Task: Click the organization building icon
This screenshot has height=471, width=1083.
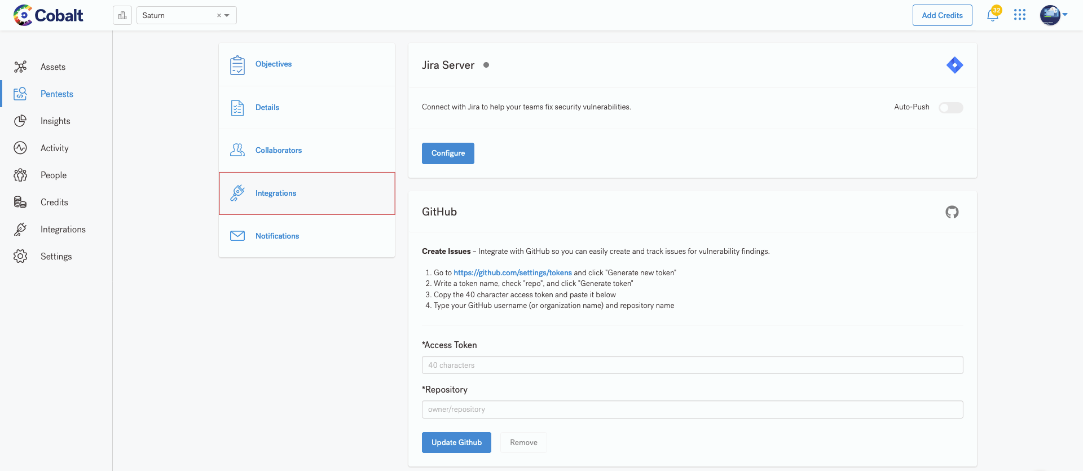Action: 122,15
